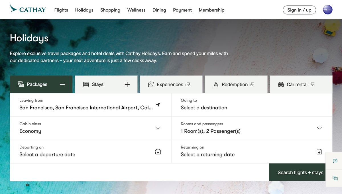Click the feedback note icon
Viewport: 342px width, 194px height.
tap(335, 161)
